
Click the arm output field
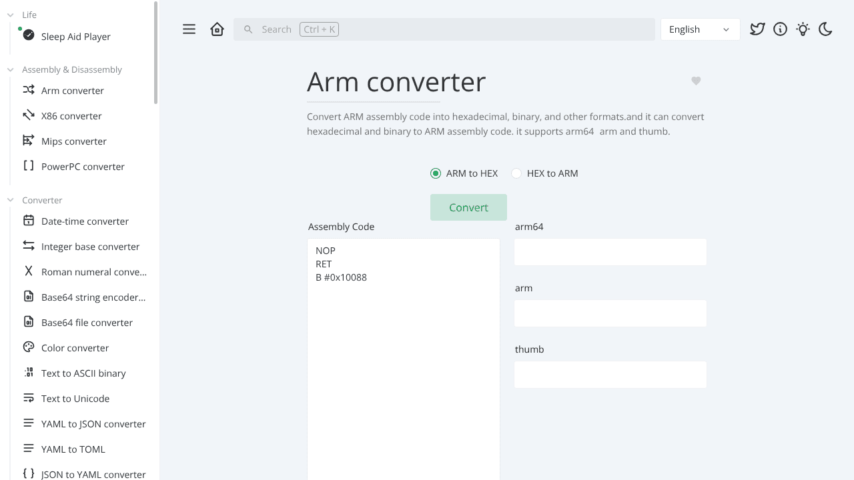(x=610, y=313)
